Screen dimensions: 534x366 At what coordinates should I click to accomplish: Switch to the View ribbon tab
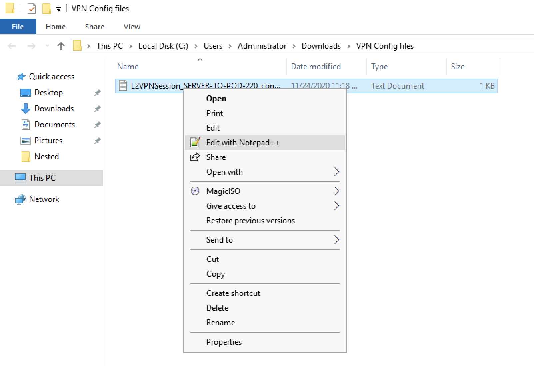(x=132, y=27)
